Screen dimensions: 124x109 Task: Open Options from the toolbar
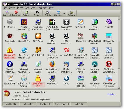click(71, 13)
